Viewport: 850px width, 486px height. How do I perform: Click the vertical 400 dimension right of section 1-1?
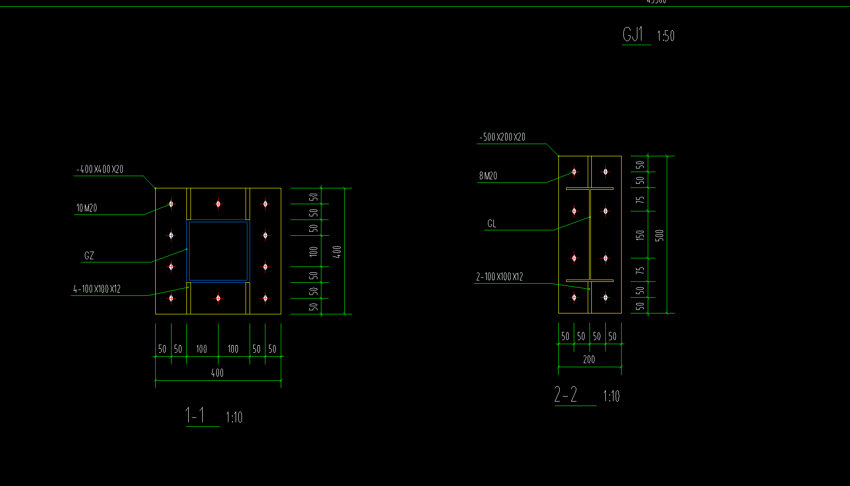337,252
